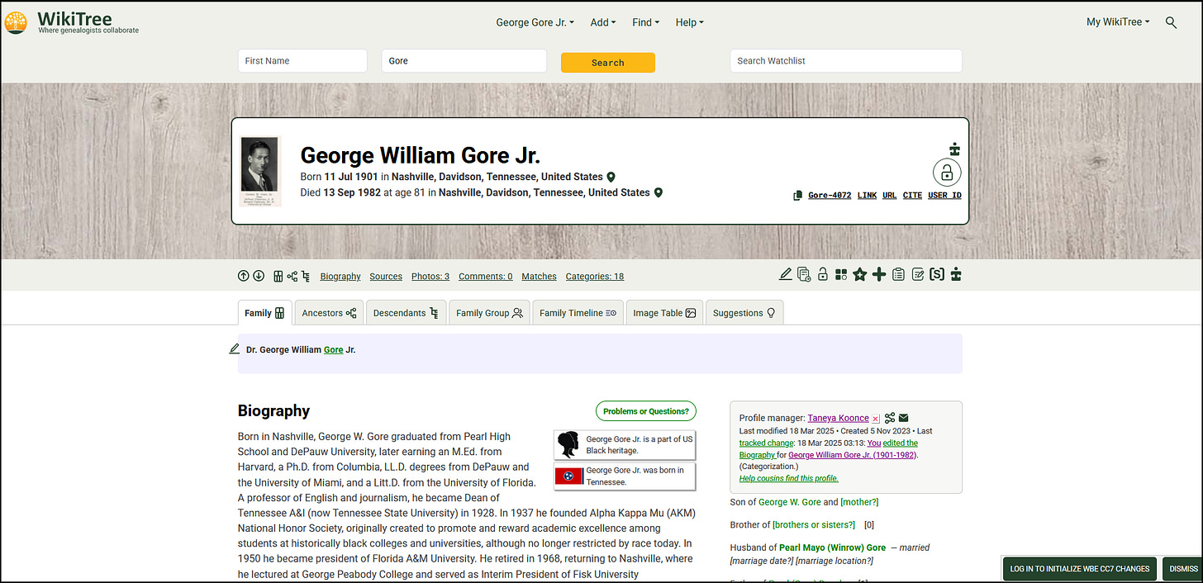Viewport: 1203px width, 583px height.
Task: Expand the George Gore Jr. menu
Action: (x=535, y=22)
